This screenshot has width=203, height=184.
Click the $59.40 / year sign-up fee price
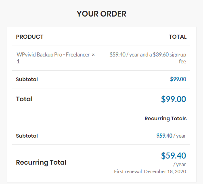[x=148, y=58]
